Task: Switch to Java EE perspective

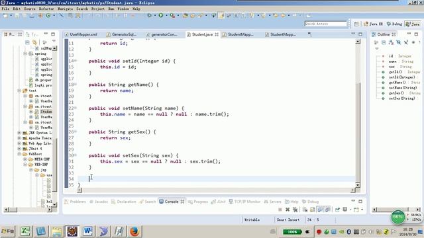Action: (373, 24)
